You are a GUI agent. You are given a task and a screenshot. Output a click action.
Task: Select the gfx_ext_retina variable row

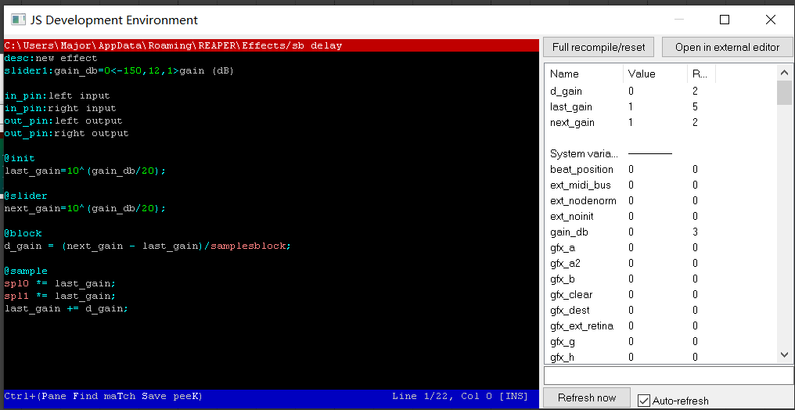tap(660, 325)
